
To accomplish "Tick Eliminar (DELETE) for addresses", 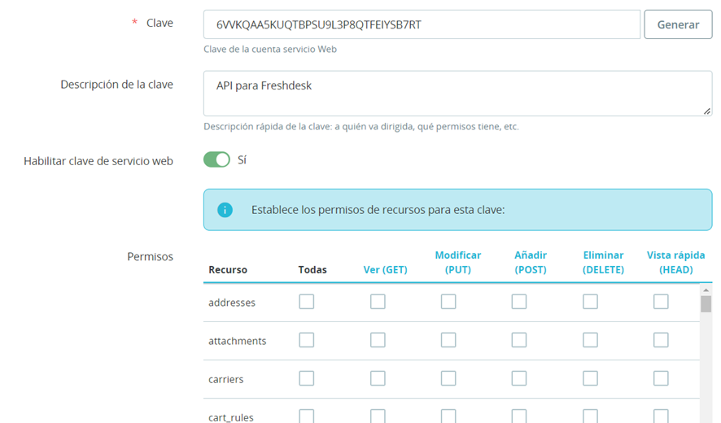I will (590, 302).
